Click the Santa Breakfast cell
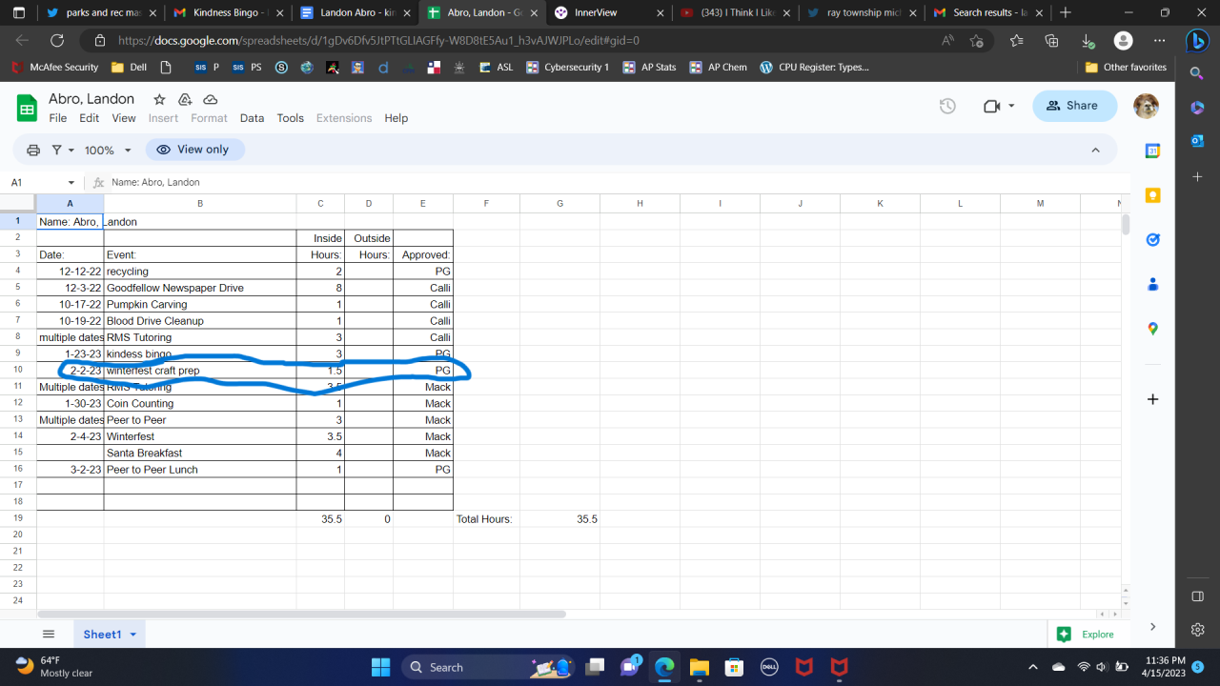This screenshot has height=686, width=1220. tap(200, 453)
